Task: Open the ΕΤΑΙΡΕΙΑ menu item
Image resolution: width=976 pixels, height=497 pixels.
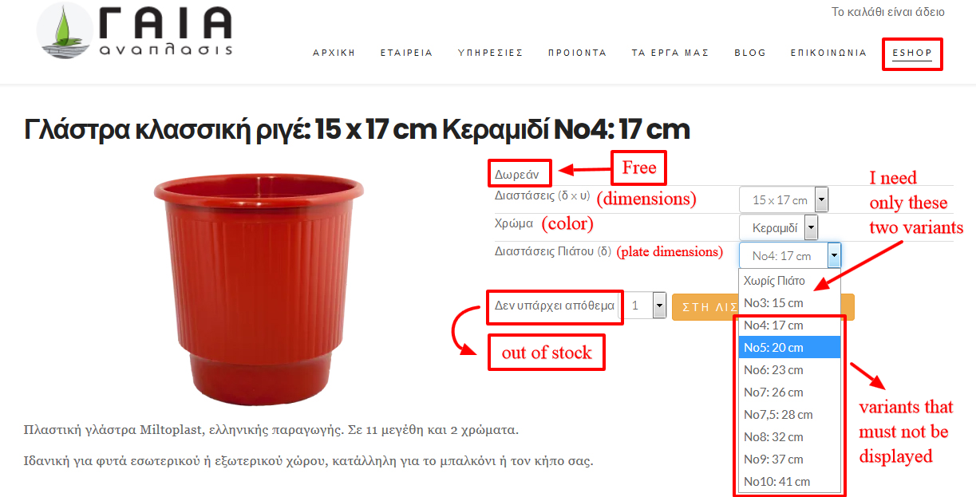Action: [x=407, y=53]
